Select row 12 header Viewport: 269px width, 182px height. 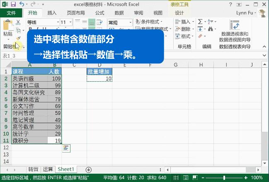click(6, 148)
